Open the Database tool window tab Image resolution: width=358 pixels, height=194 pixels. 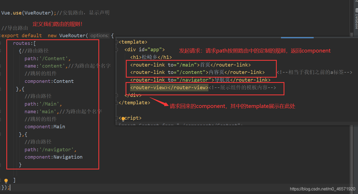(x=356, y=18)
